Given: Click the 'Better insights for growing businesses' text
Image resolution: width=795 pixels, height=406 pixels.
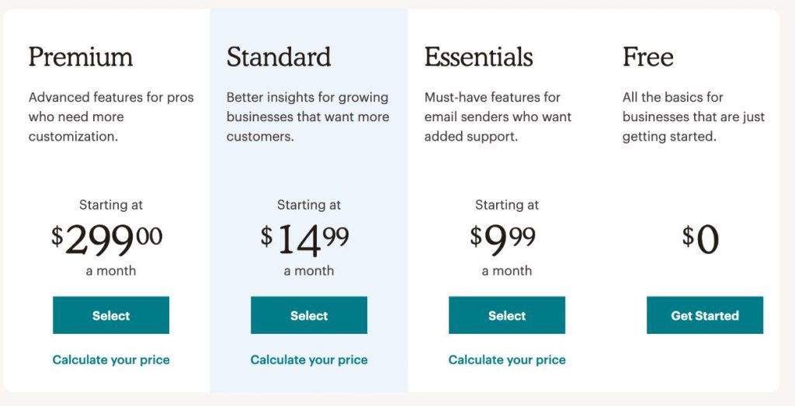Looking at the screenshot, I should click(307, 116).
